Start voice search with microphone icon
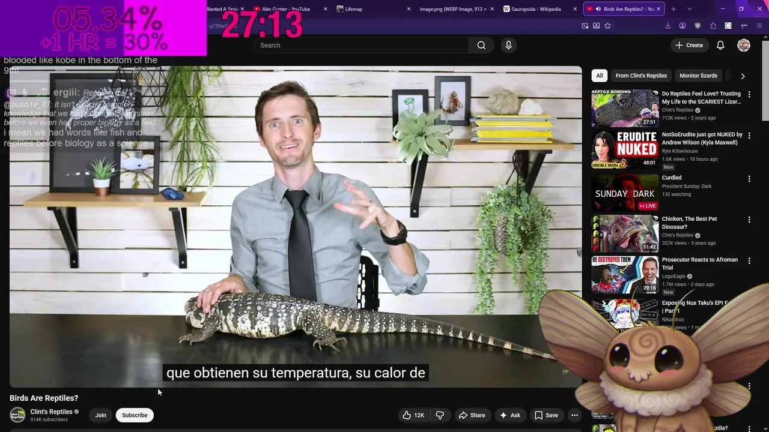Screen dimensions: 769x432 click(508, 45)
